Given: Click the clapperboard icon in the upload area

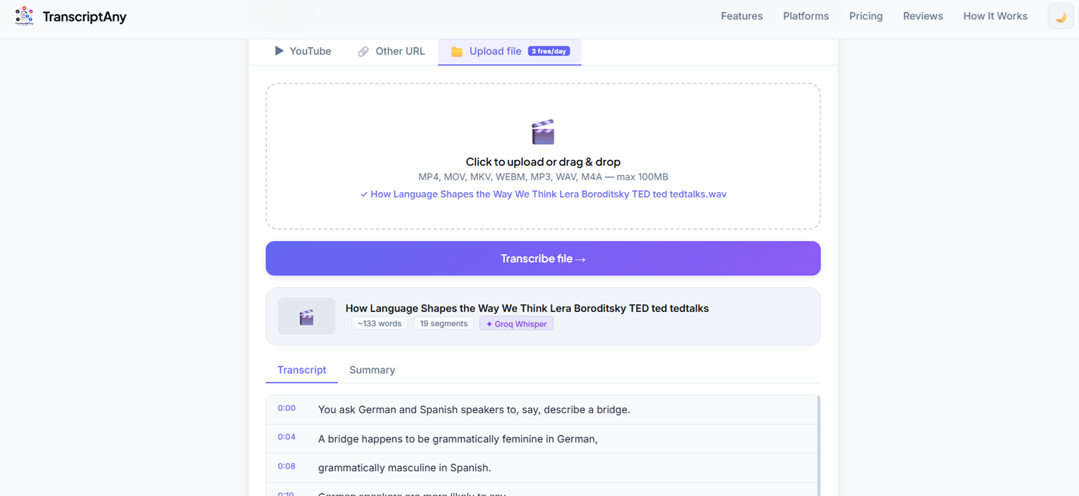Looking at the screenshot, I should click(543, 132).
